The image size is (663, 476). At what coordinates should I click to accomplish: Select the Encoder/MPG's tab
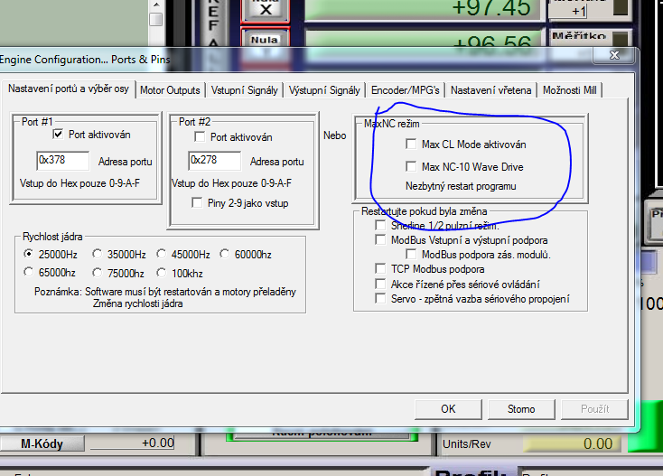click(x=406, y=90)
